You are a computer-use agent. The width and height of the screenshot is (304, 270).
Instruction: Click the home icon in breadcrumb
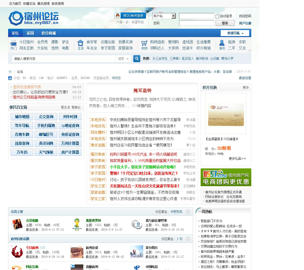[x=10, y=72]
